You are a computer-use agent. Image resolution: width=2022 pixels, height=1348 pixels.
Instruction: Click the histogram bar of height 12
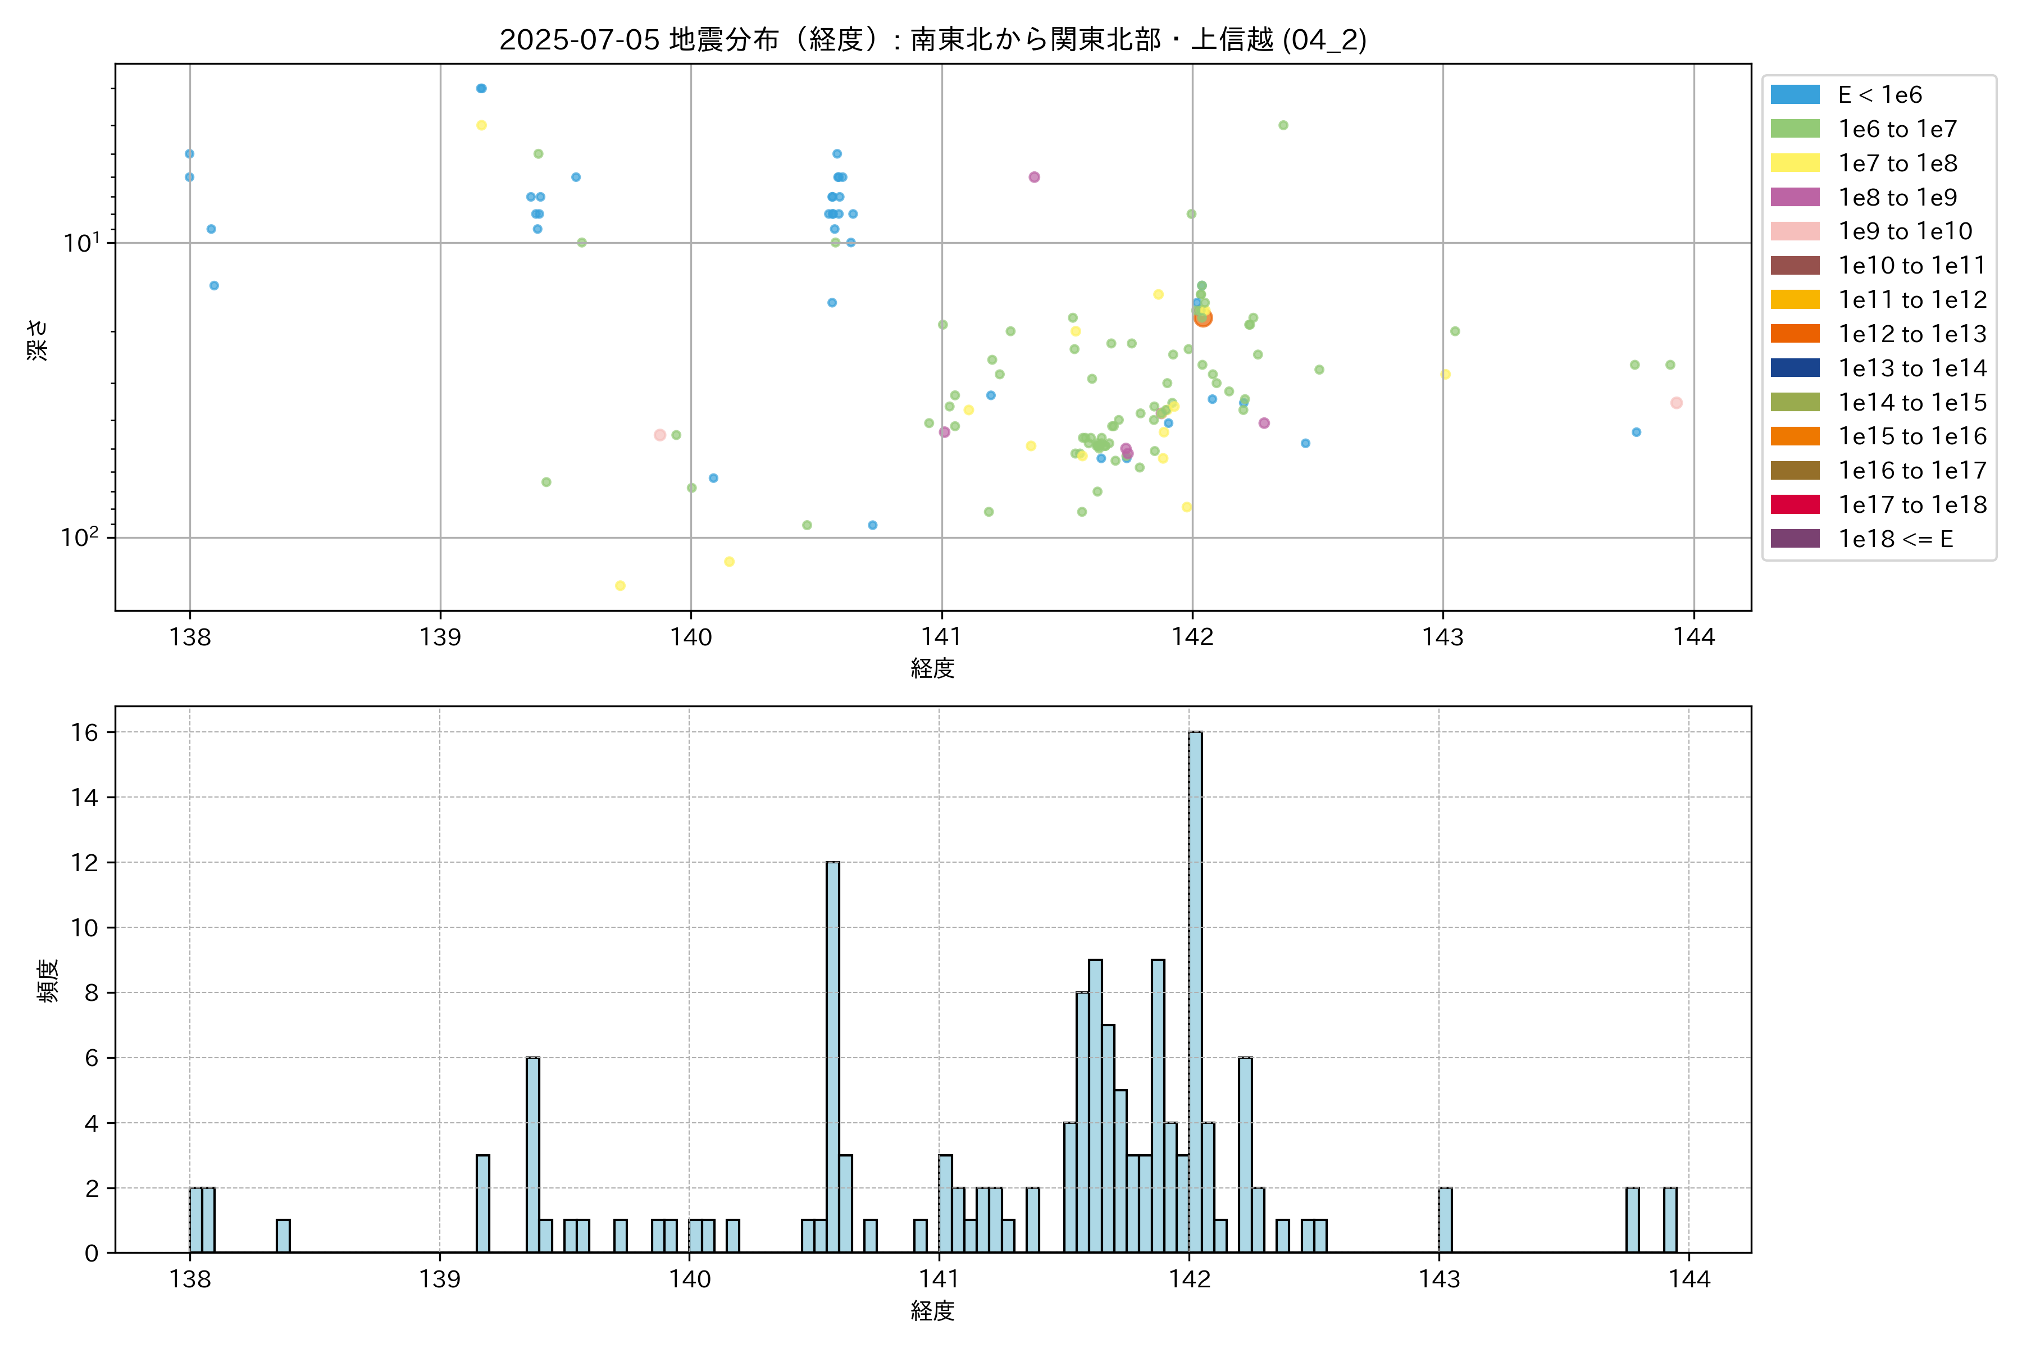[x=832, y=1056]
